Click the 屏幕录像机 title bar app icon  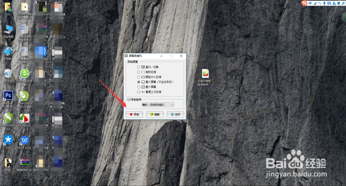(x=126, y=56)
